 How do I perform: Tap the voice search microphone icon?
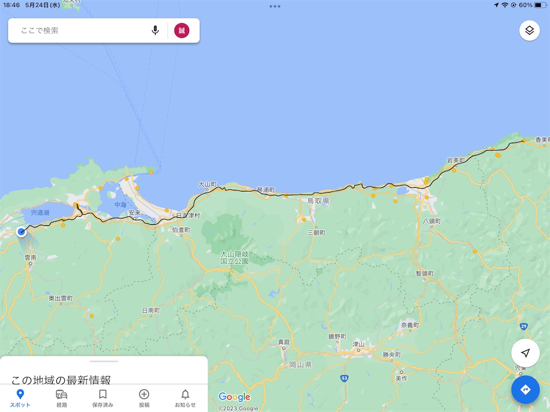[x=155, y=31]
